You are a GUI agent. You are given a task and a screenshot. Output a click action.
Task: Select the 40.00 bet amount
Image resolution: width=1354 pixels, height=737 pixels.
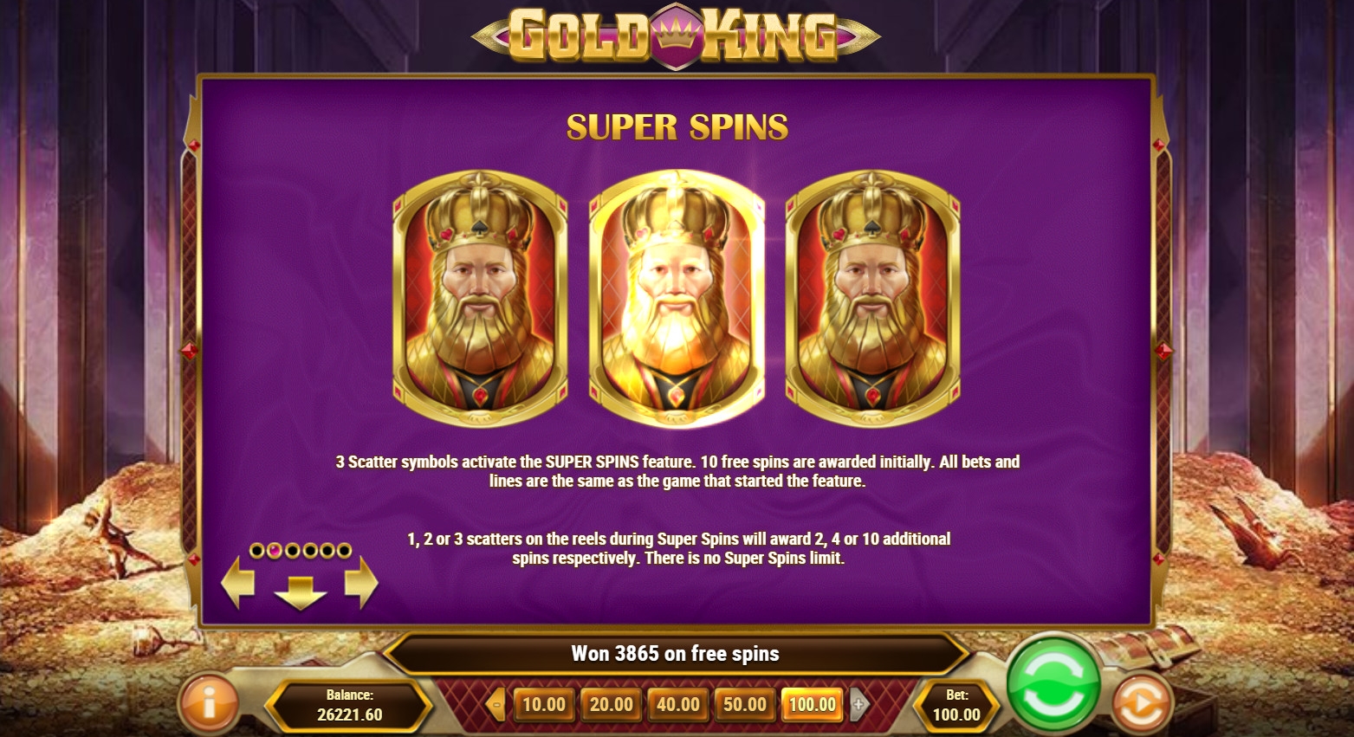pyautogui.click(x=677, y=705)
